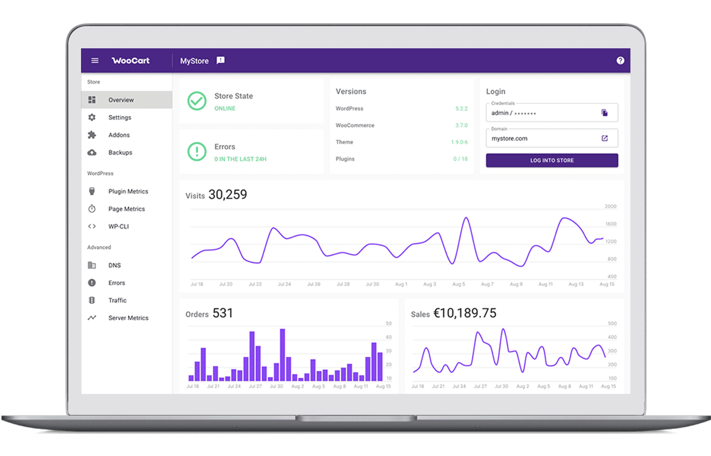Click the Addons puzzle icon
The width and height of the screenshot is (711, 456).
click(92, 135)
